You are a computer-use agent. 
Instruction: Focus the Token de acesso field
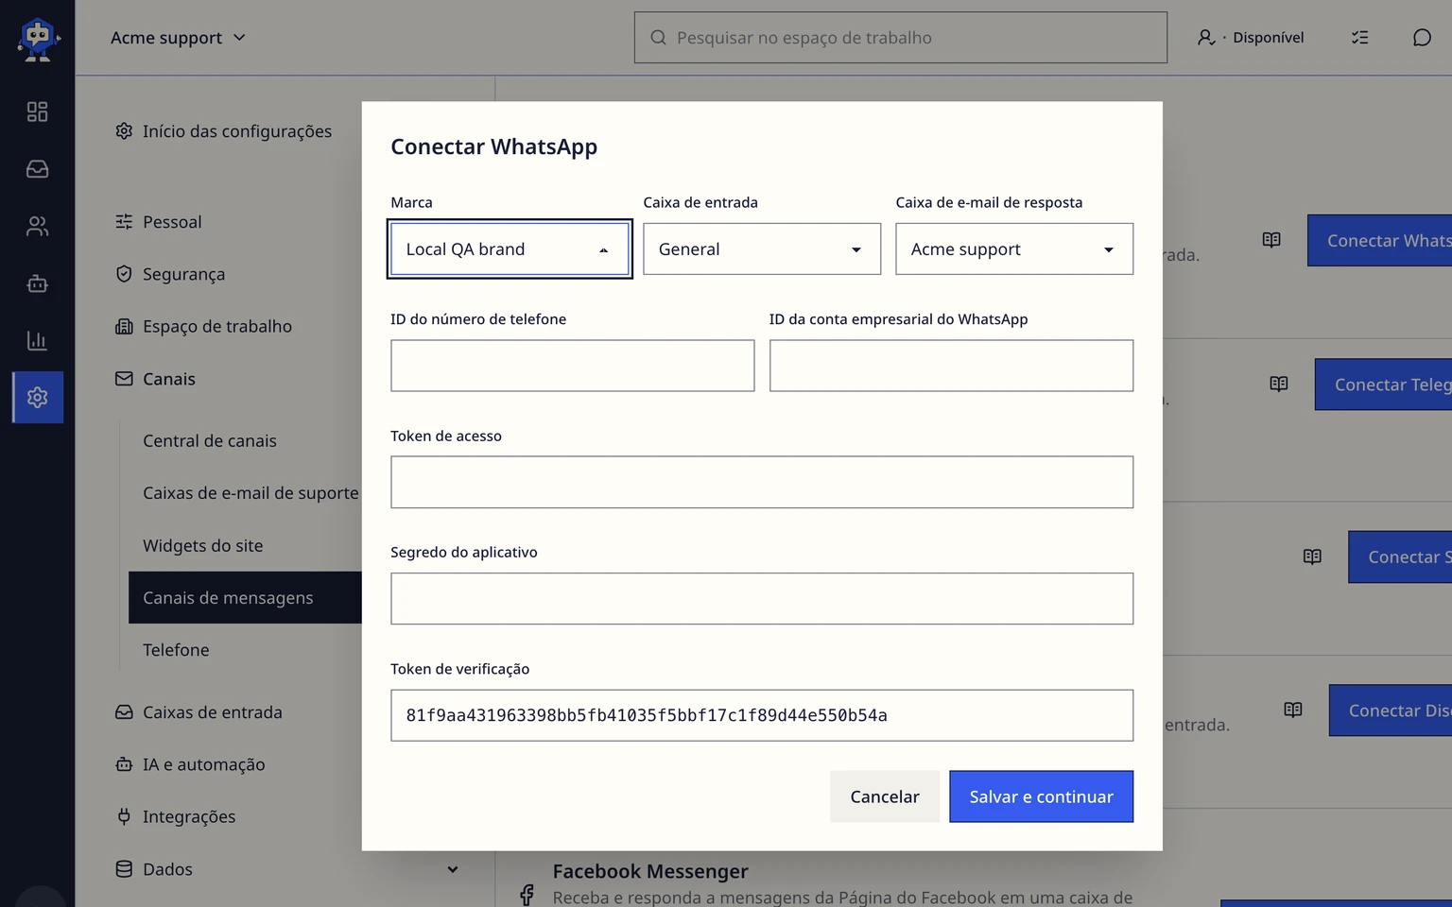762,482
